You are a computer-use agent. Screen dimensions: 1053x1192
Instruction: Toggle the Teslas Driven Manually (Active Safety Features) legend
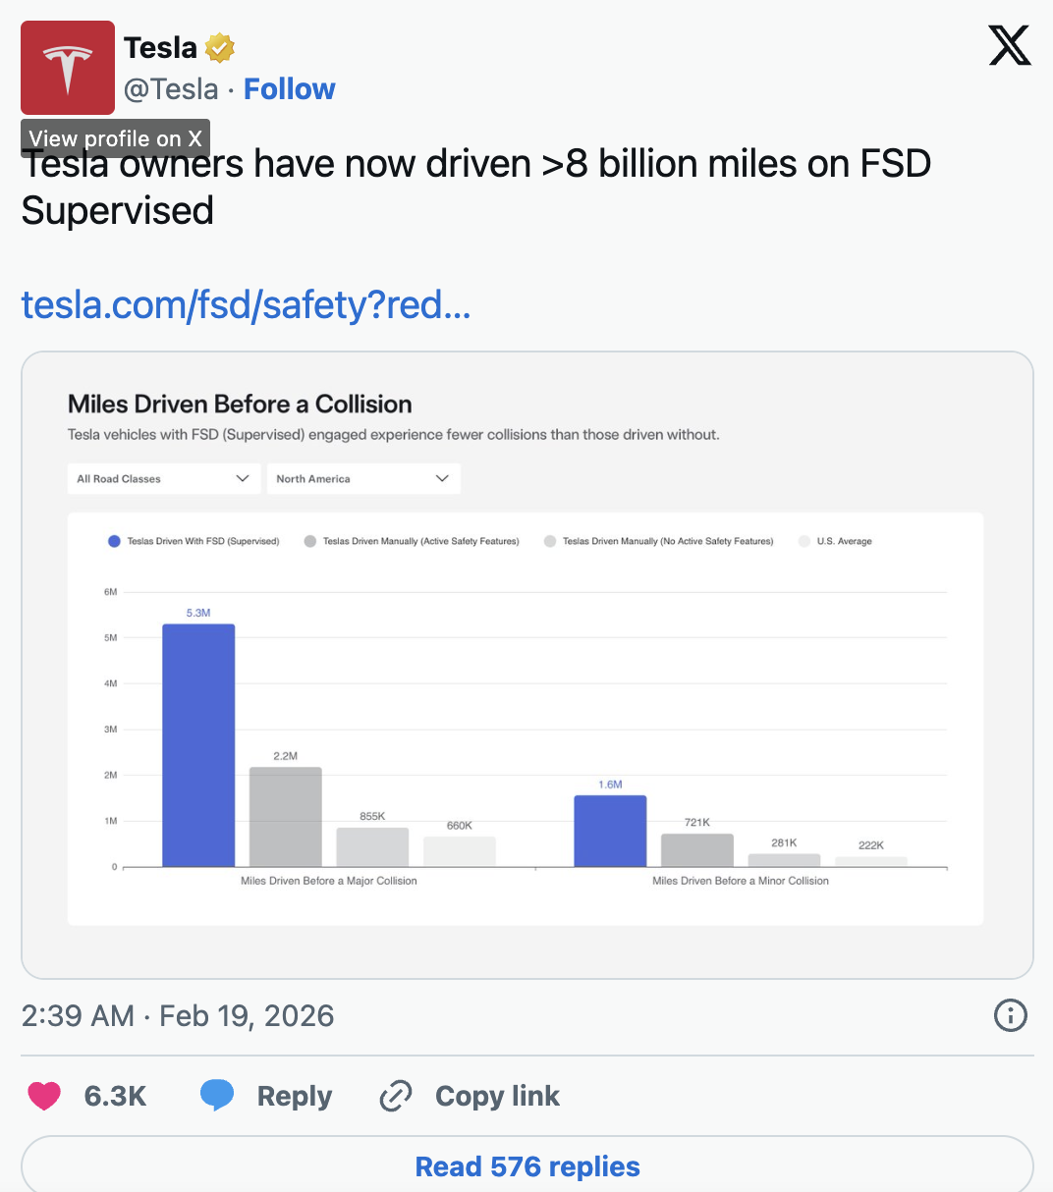click(410, 541)
